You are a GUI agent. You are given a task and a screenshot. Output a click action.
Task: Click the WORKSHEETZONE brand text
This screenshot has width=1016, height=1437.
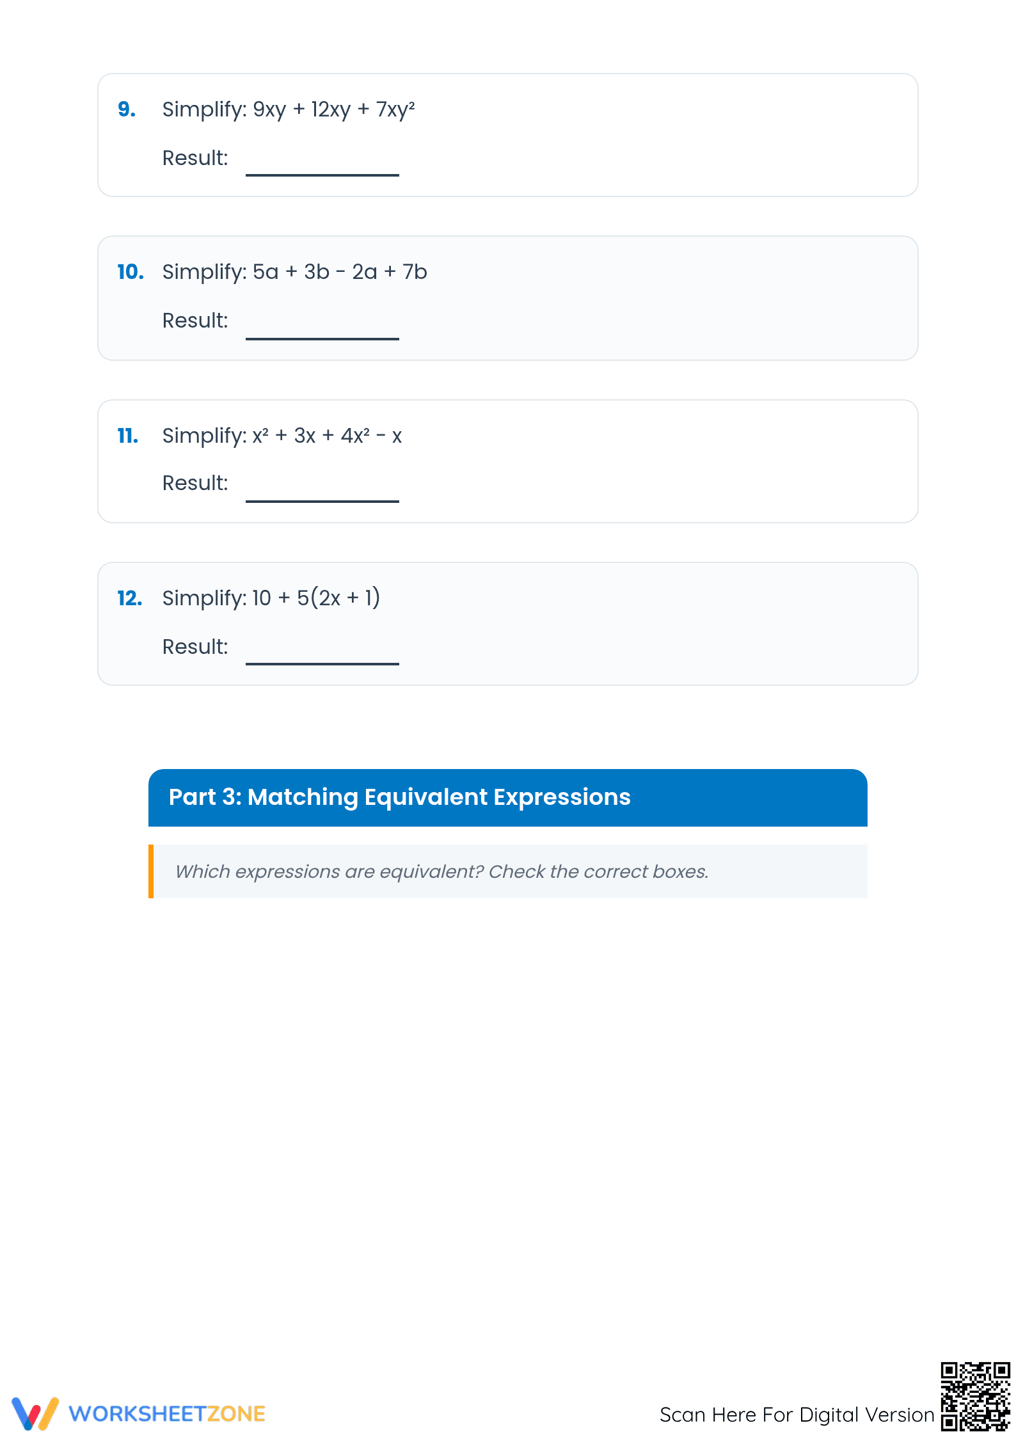(167, 1414)
